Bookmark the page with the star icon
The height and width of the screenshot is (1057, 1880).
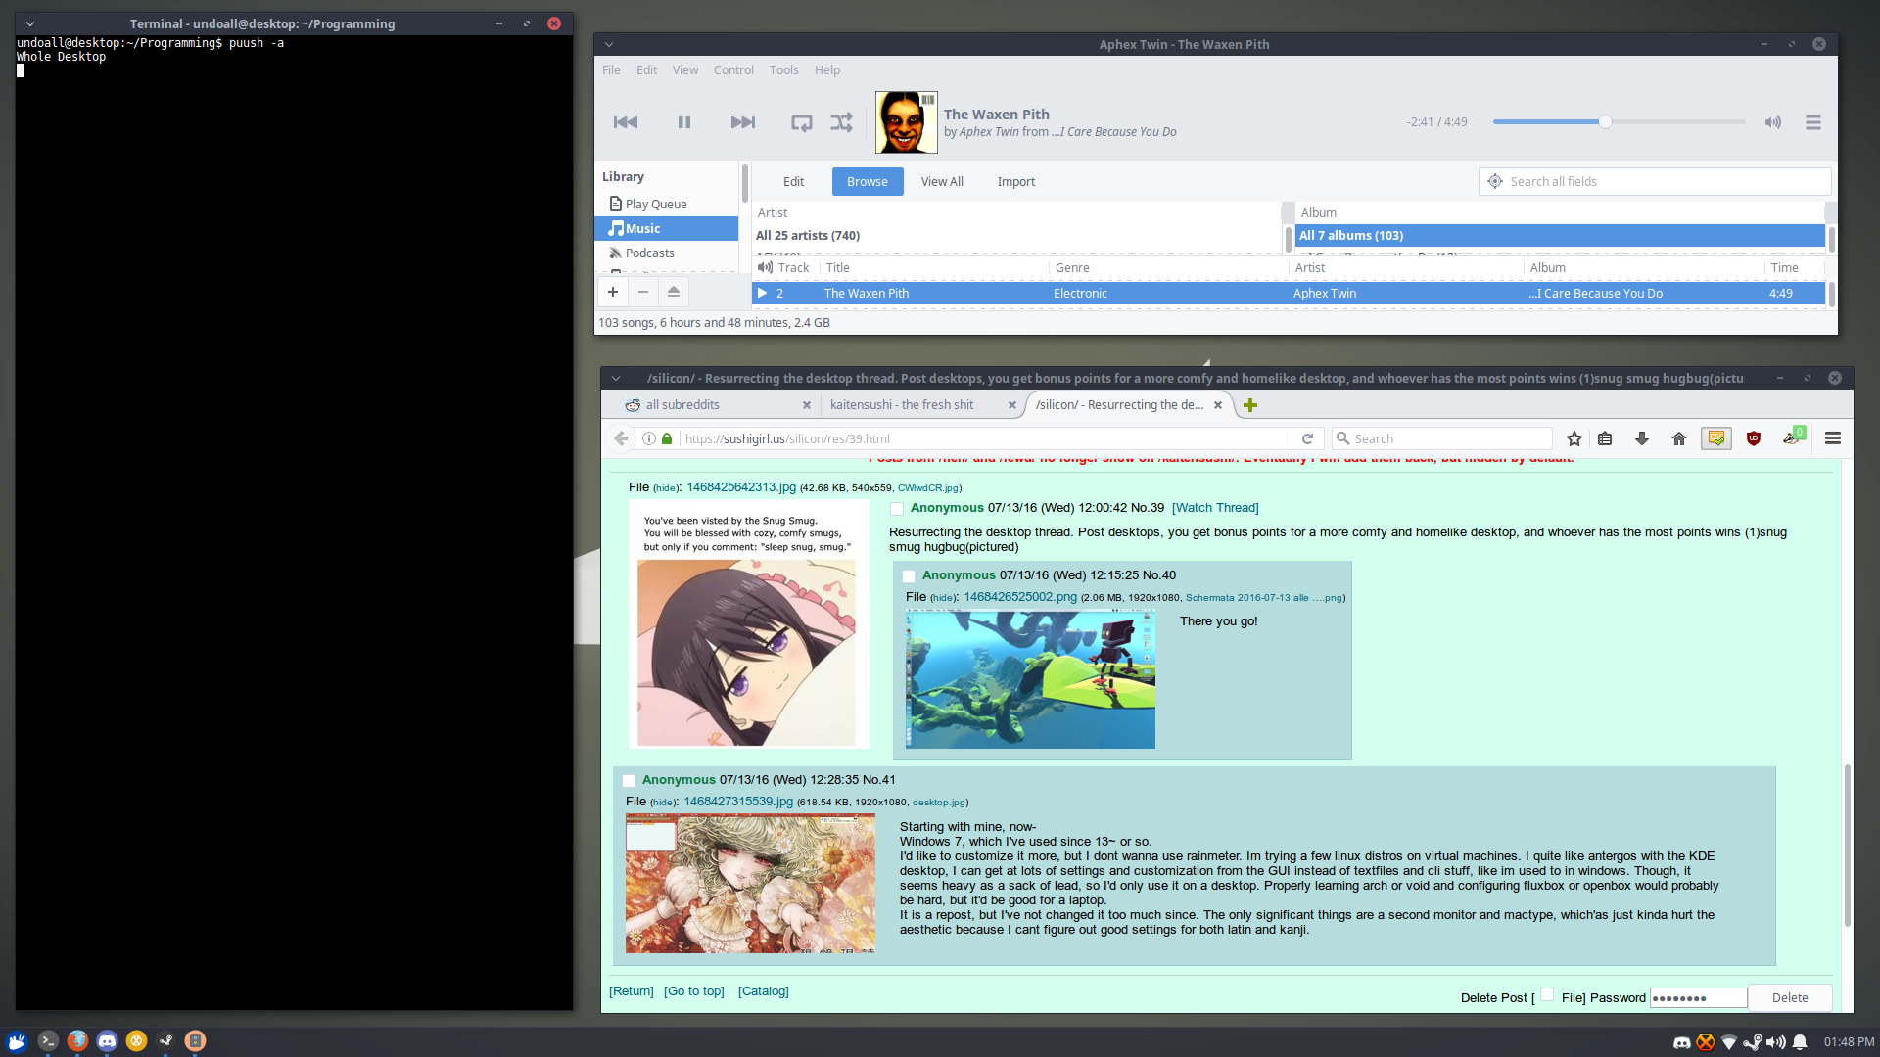pos(1574,438)
